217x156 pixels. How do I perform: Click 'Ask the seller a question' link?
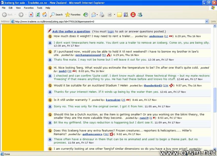71,31
